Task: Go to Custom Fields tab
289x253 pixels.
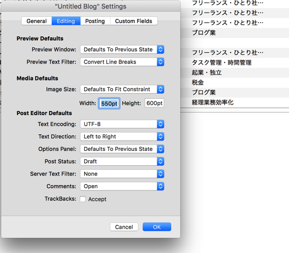Action: [134, 21]
